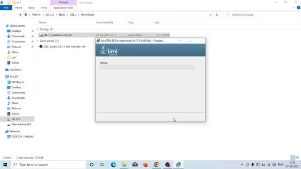This screenshot has width=301, height=169.
Task: Open Network in navigation pane
Action: 15,131
